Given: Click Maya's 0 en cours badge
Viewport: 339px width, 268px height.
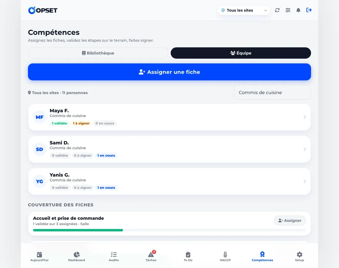Looking at the screenshot, I should click(105, 123).
